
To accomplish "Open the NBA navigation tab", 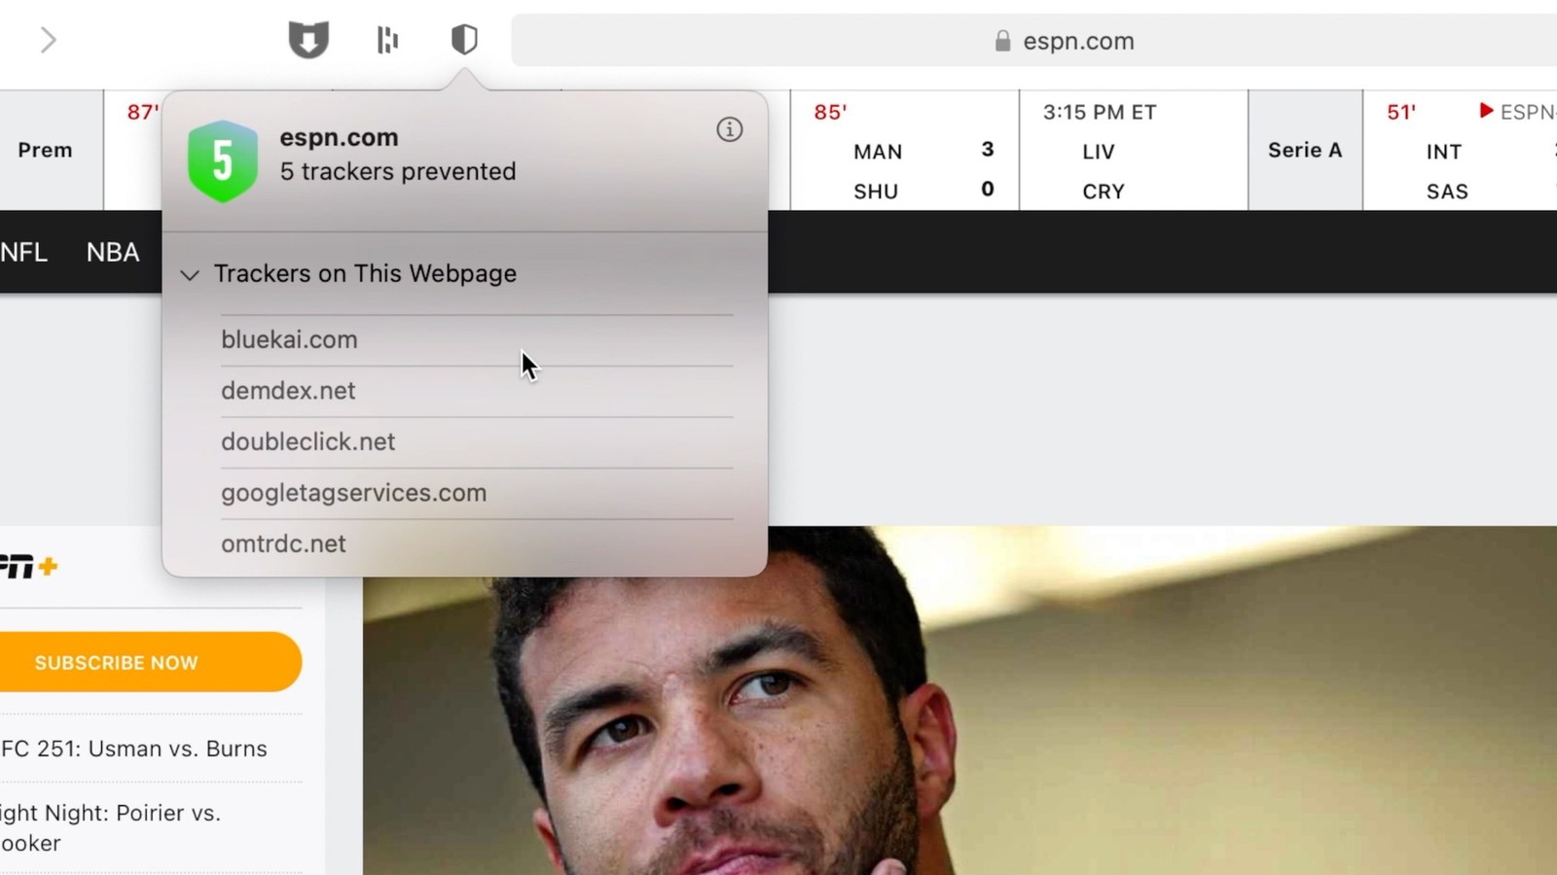I will click(113, 252).
